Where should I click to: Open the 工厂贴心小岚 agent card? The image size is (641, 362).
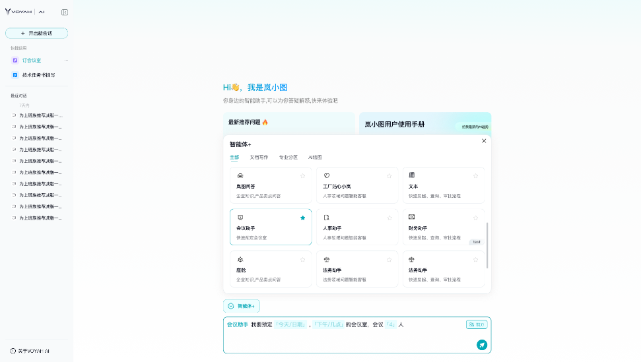(356, 185)
